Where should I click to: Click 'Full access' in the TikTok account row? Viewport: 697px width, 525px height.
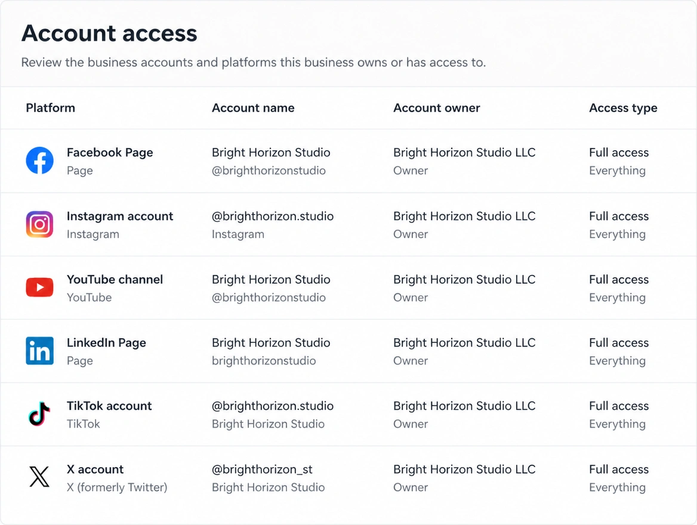(x=619, y=406)
